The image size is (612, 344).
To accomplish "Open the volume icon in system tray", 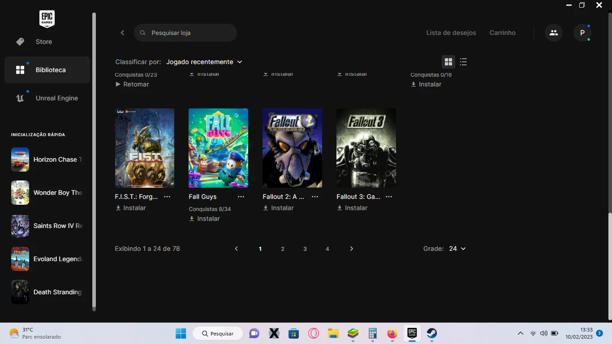I will coord(543,333).
